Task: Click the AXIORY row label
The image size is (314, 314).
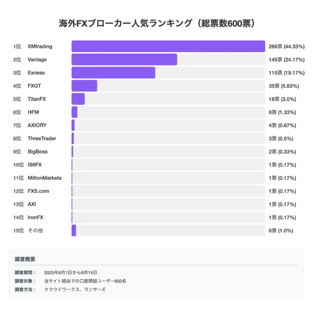Action: 37,125
